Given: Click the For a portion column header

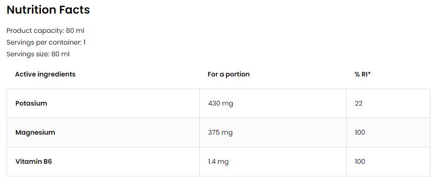Looking at the screenshot, I should coord(228,74).
